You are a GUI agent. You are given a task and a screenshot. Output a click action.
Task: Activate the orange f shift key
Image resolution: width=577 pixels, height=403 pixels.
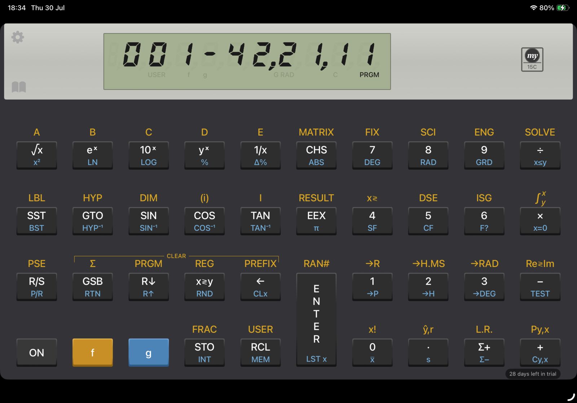click(93, 353)
